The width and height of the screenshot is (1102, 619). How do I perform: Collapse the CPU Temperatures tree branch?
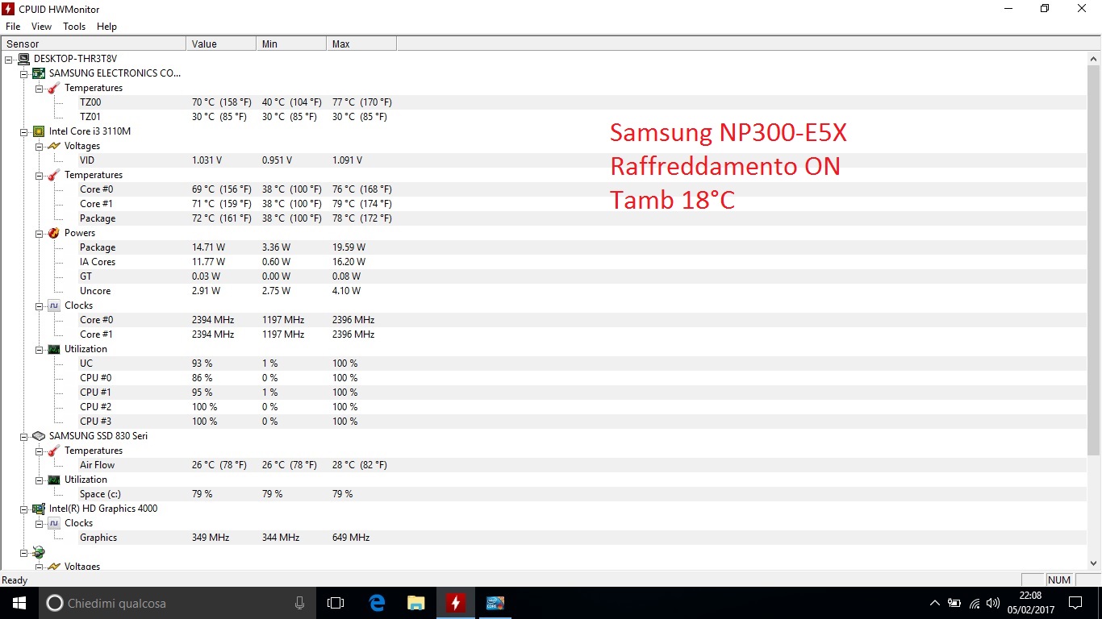pyautogui.click(x=39, y=175)
